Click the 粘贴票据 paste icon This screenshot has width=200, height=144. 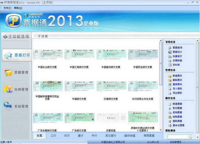coord(170,117)
